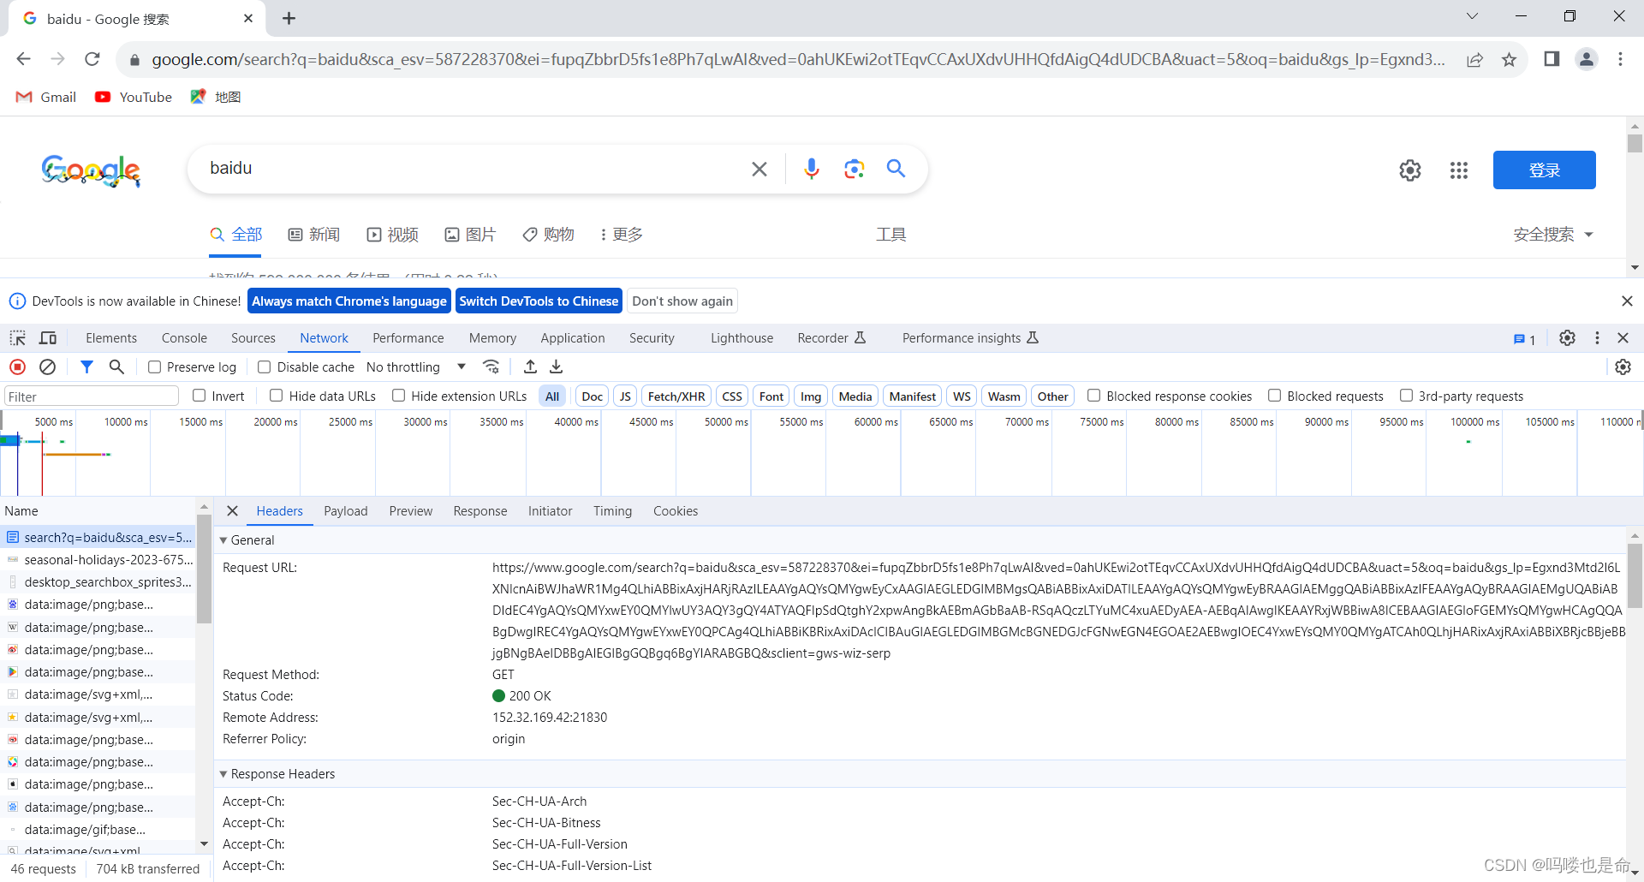
Task: Share this page from address bar
Action: 1474,59
